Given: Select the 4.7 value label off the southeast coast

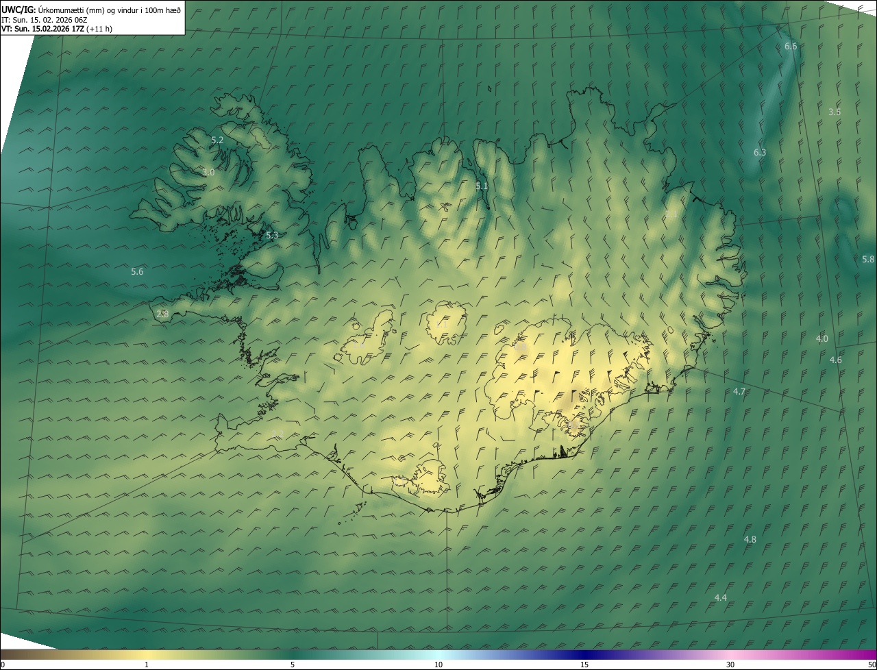Looking at the screenshot, I should [739, 391].
